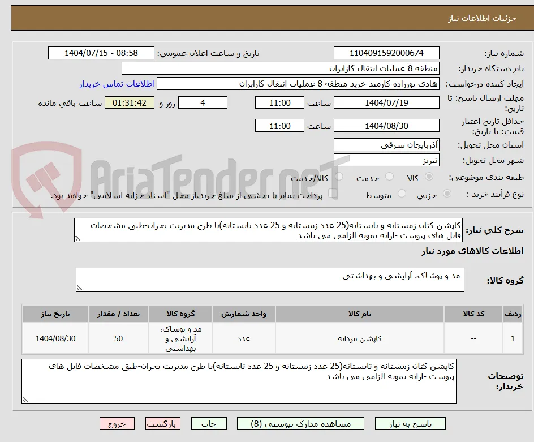Click the ردیف column header

tap(513, 314)
